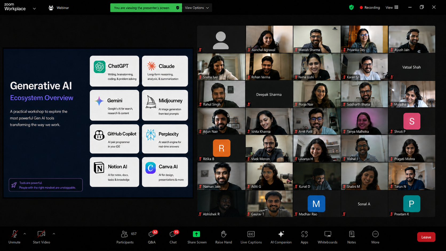Screen dimensions: 446x251
Task: Click the green Share Screen icon
Action: click(x=196, y=234)
